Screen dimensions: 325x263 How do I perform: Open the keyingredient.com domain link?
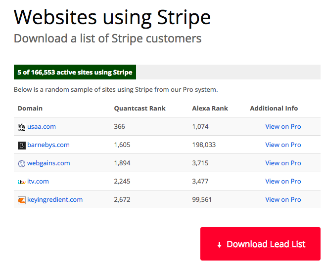(x=55, y=199)
